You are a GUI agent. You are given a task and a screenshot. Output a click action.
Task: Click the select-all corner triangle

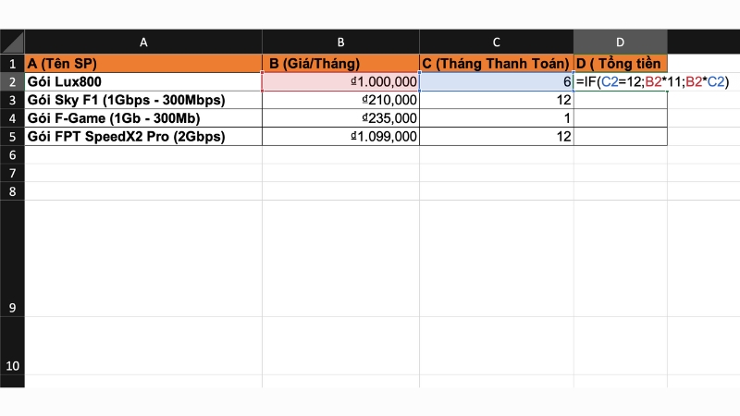coord(12,42)
